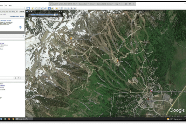Toggle the Sunlight across landscape icon
Viewport: 186px width, 124px height.
(x=52, y=8)
